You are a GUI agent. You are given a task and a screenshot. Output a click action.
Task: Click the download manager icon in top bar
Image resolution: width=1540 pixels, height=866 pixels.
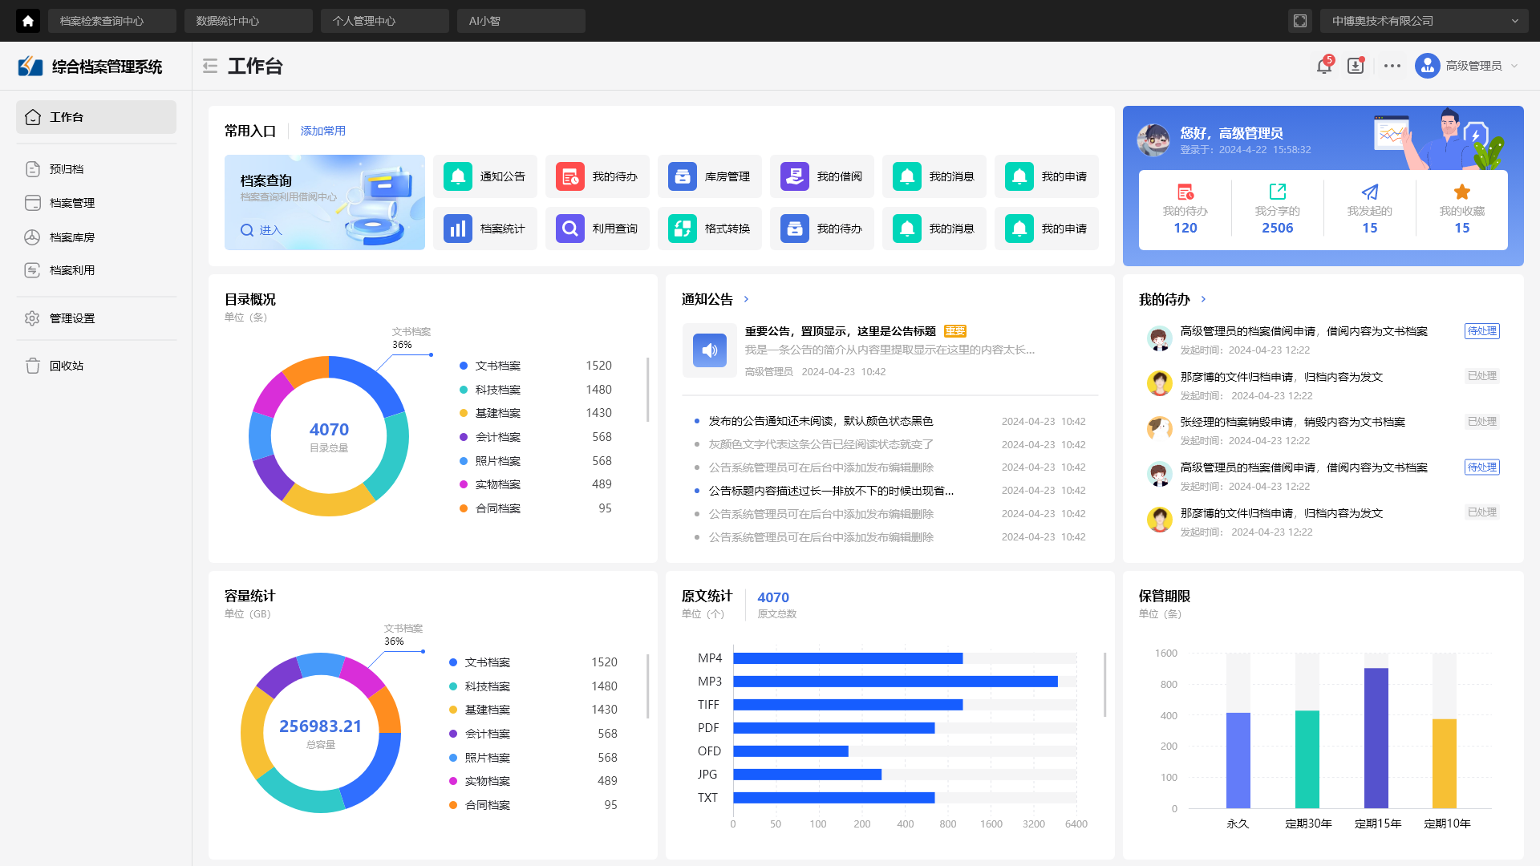tap(1356, 66)
